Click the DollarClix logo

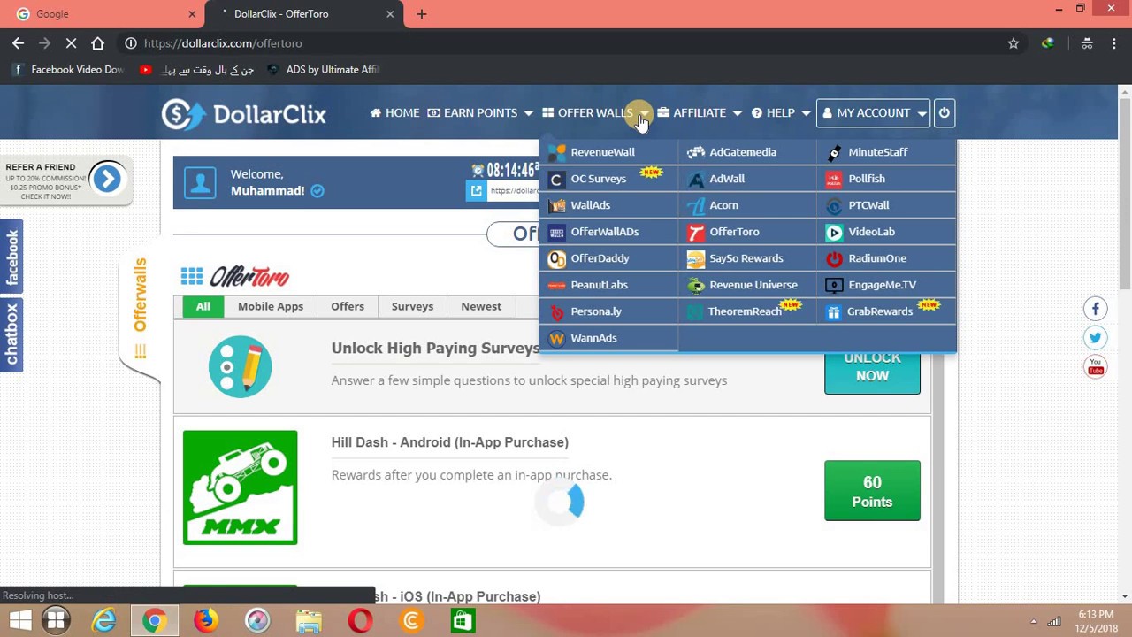pyautogui.click(x=243, y=114)
